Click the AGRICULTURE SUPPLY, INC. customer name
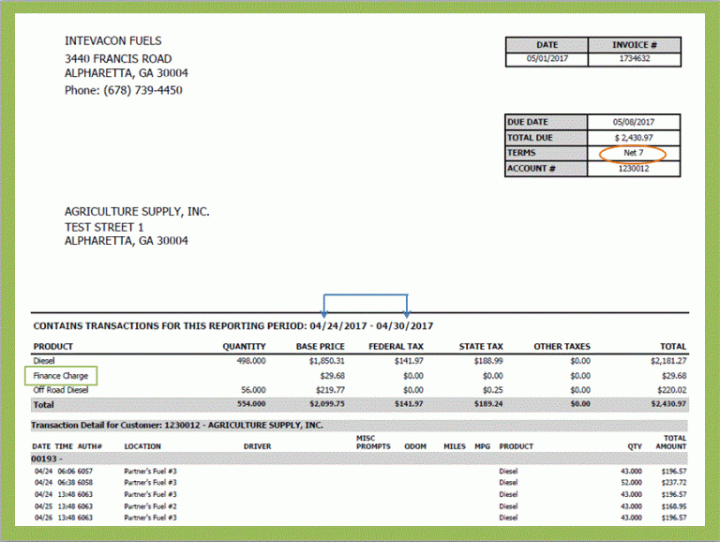Screen dimensions: 720x542 tap(137, 212)
